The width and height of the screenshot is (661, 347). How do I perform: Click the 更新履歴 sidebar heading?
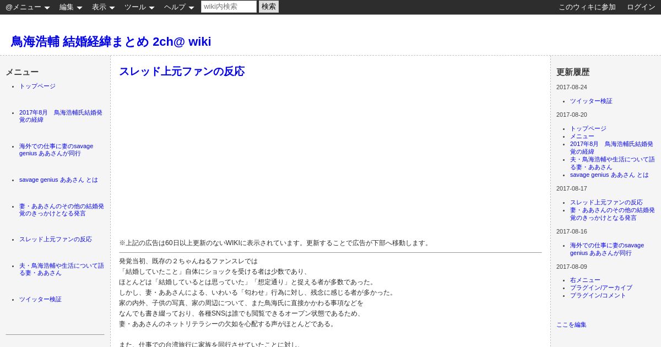(x=573, y=72)
